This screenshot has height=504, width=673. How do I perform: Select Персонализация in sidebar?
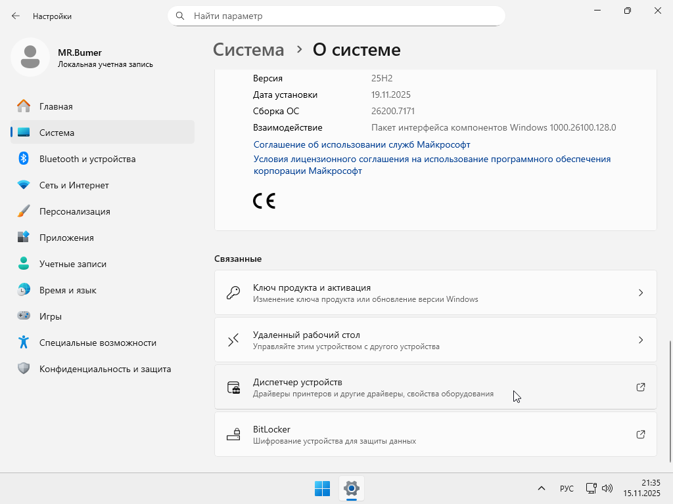point(74,211)
